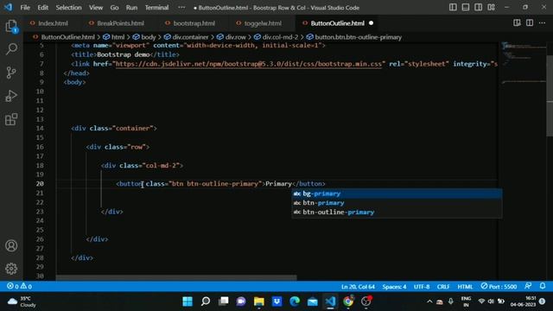
Task: Open the Terminal menu
Action: pyautogui.click(x=156, y=8)
